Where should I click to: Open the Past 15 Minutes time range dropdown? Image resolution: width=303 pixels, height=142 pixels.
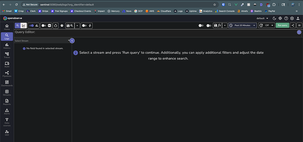242,25
